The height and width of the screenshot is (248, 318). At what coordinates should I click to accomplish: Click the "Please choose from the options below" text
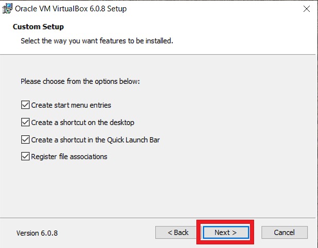click(x=80, y=81)
